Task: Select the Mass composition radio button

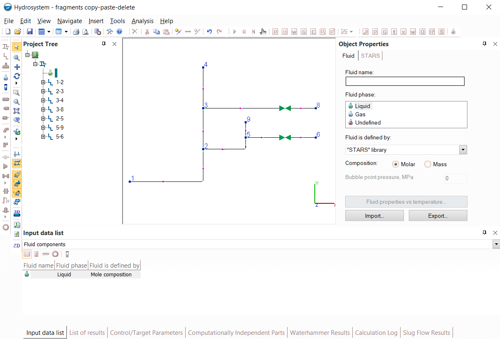Action: point(427,164)
